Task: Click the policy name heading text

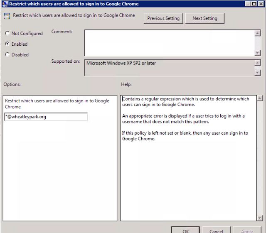Action: pos(74,15)
